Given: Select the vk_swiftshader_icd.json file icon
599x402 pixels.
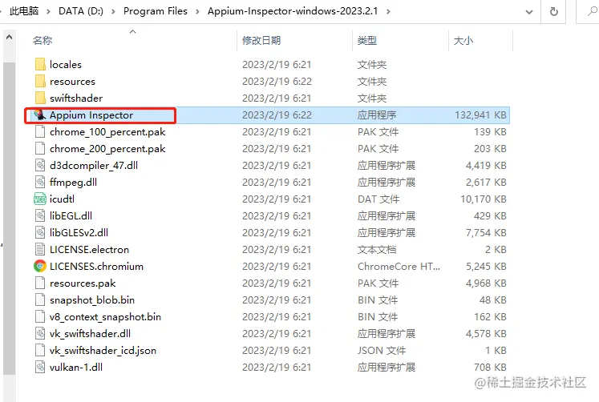Looking at the screenshot, I should pyautogui.click(x=40, y=350).
